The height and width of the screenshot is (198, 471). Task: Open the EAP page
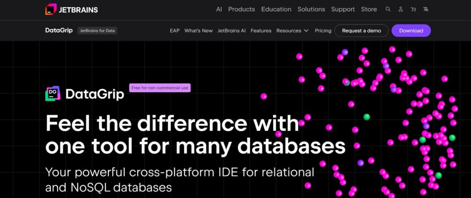174,31
